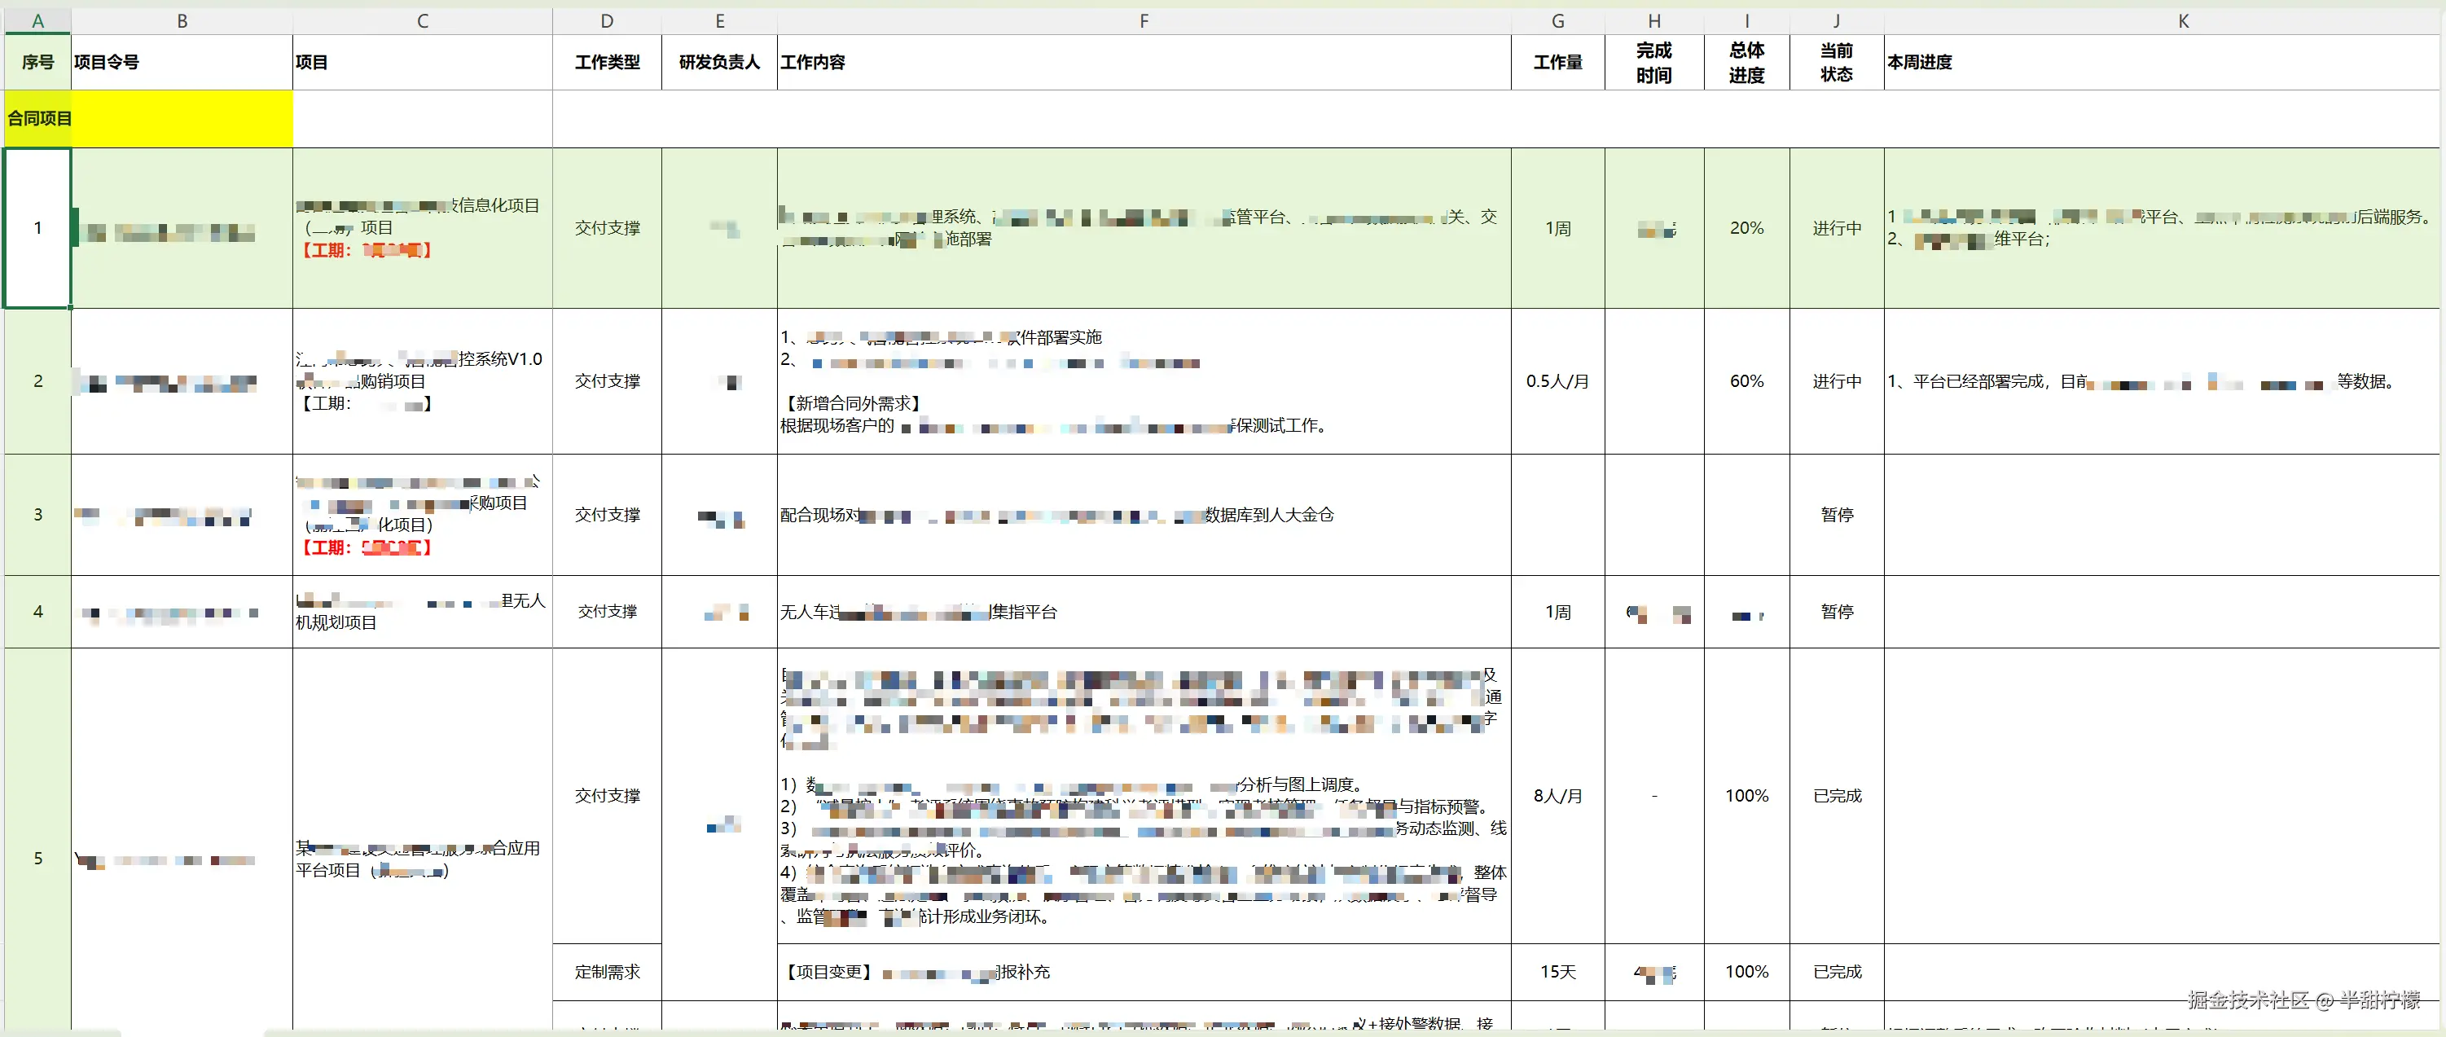Click the 8人/月 workload cell

1558,796
